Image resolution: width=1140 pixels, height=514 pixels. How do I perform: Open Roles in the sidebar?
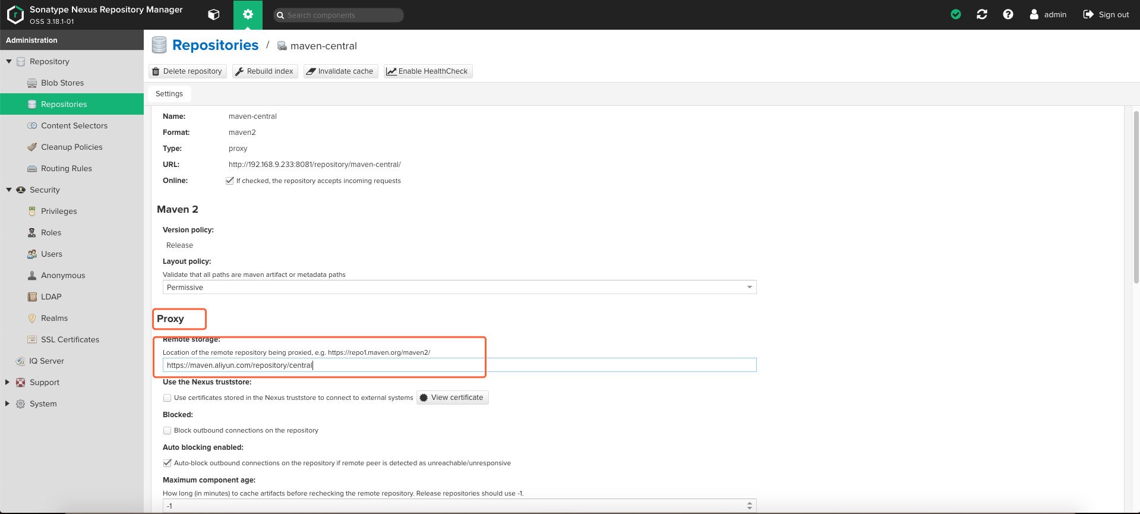[x=72, y=233]
